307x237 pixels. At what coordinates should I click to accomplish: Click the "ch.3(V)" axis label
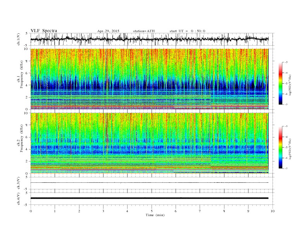(19, 183)
